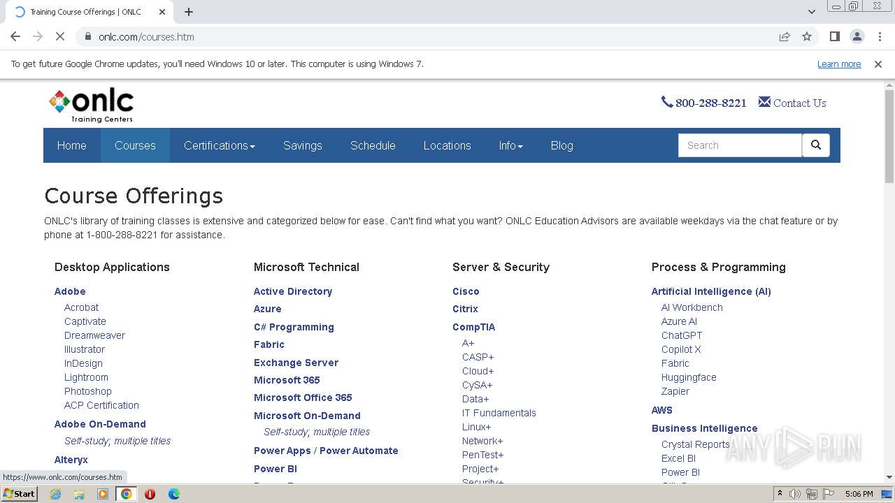Click the browser back arrow
This screenshot has width=895, height=503.
coord(15,36)
